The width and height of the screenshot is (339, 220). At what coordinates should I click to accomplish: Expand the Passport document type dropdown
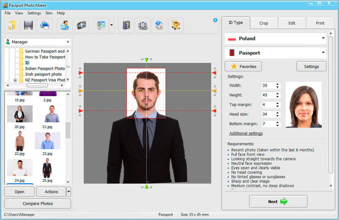tap(323, 52)
